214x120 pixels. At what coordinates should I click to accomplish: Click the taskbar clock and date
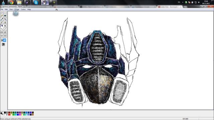pos(206,2)
